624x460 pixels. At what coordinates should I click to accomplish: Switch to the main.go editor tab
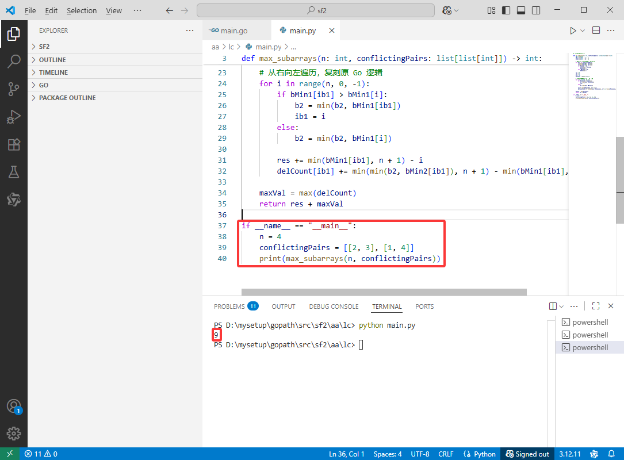click(x=237, y=30)
